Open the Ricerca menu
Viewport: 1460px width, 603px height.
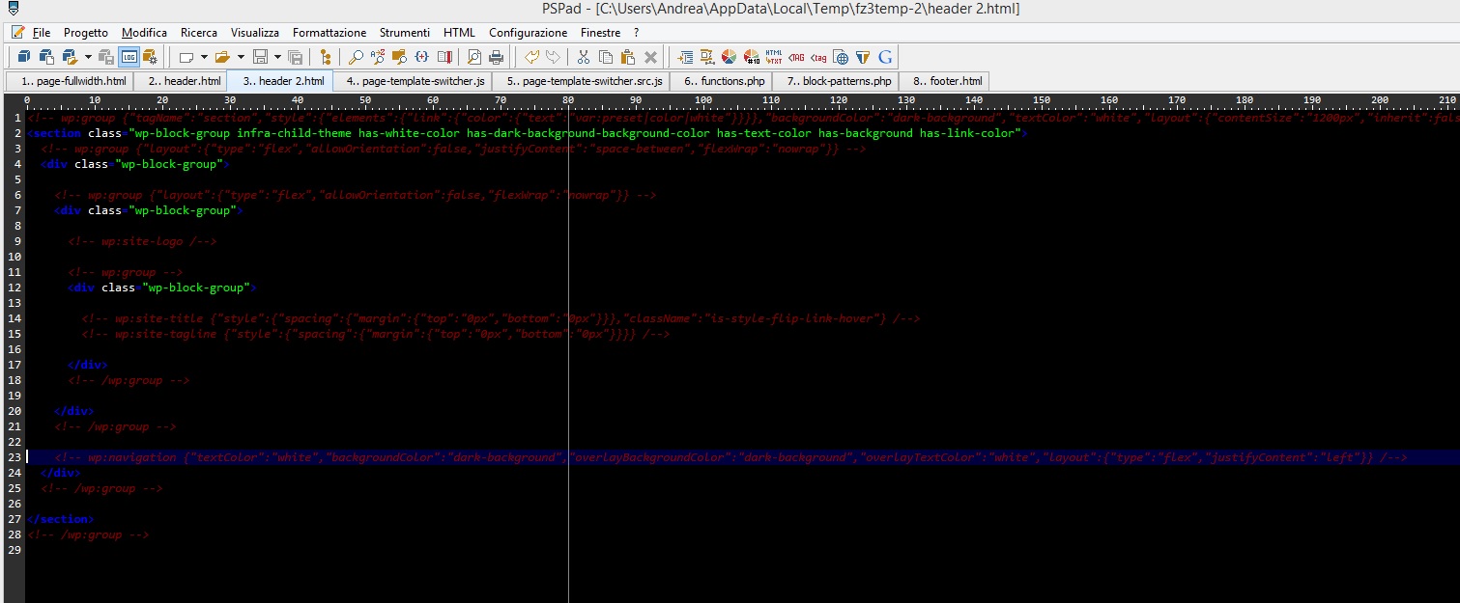pos(199,32)
